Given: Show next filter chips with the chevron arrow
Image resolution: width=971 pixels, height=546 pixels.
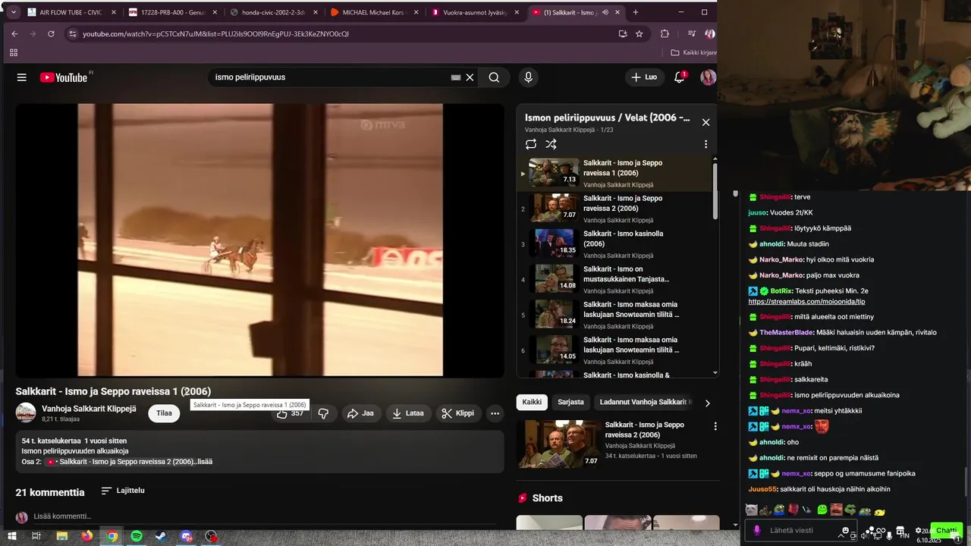Looking at the screenshot, I should [x=707, y=403].
